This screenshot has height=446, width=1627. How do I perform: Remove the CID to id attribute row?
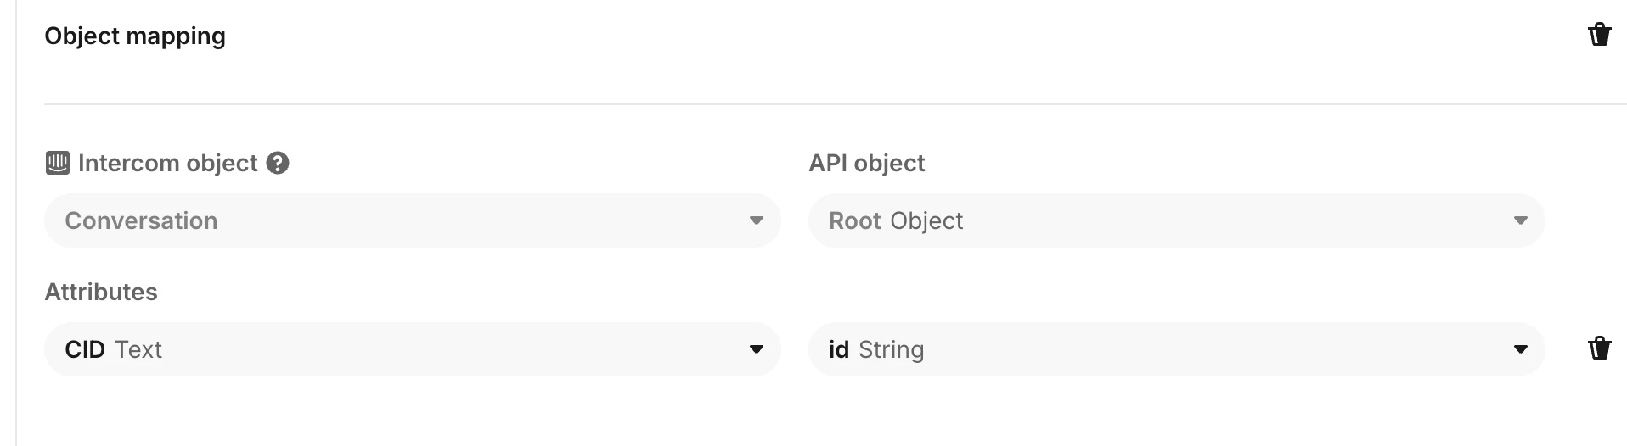[1599, 348]
